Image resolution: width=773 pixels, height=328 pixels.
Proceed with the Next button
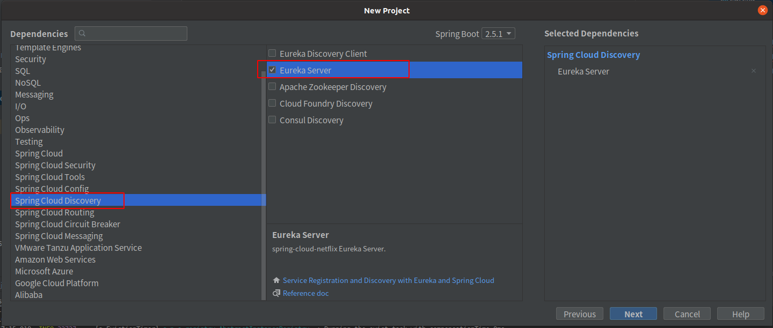[x=633, y=314]
